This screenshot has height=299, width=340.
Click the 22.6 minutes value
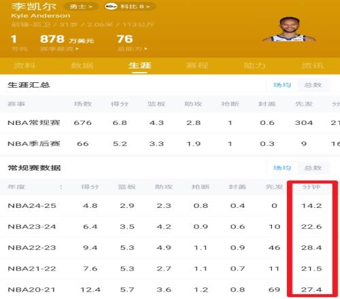[311, 226]
